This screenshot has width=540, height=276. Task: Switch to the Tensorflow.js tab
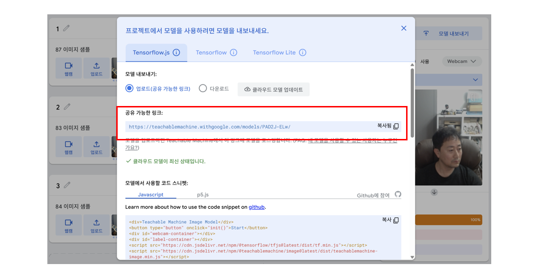156,53
